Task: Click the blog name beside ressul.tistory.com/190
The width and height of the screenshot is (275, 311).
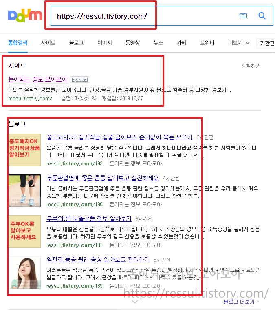Action: click(136, 204)
